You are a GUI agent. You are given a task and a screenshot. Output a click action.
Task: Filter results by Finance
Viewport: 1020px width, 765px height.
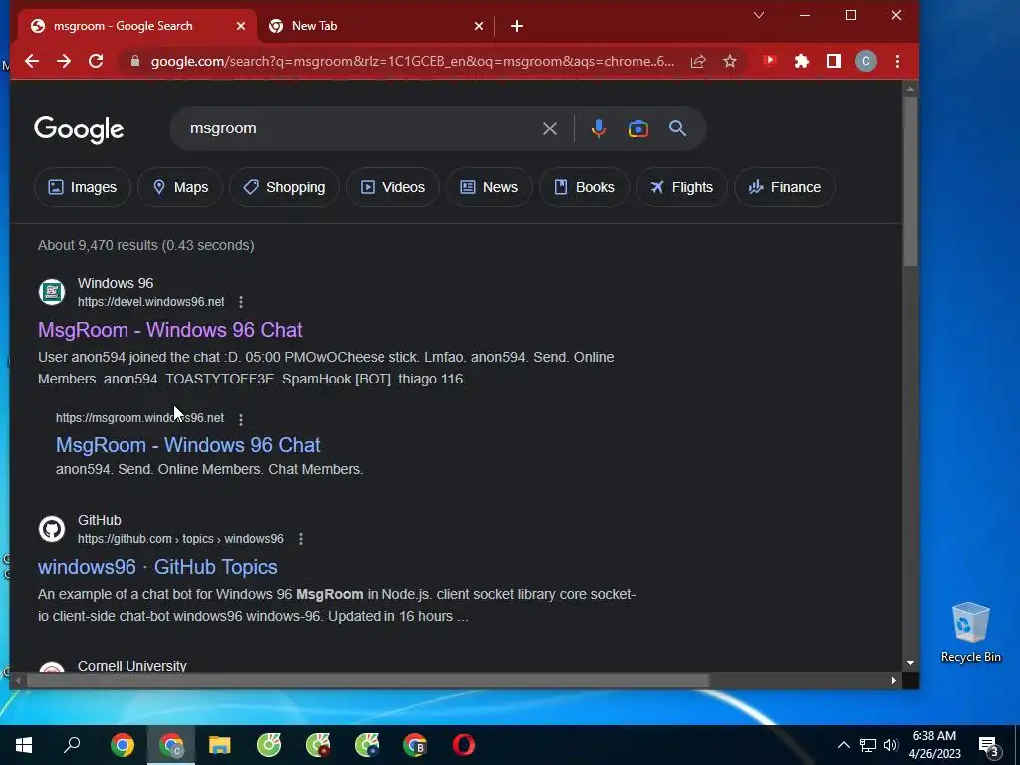(784, 187)
